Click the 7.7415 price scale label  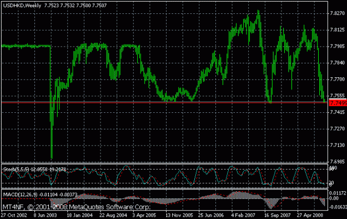[338, 112]
